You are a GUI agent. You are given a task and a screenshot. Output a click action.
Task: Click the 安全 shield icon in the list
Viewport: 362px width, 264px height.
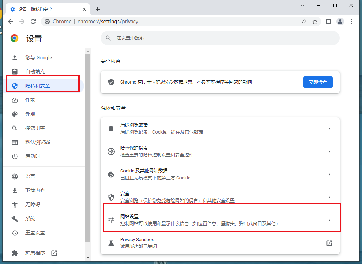click(x=111, y=197)
